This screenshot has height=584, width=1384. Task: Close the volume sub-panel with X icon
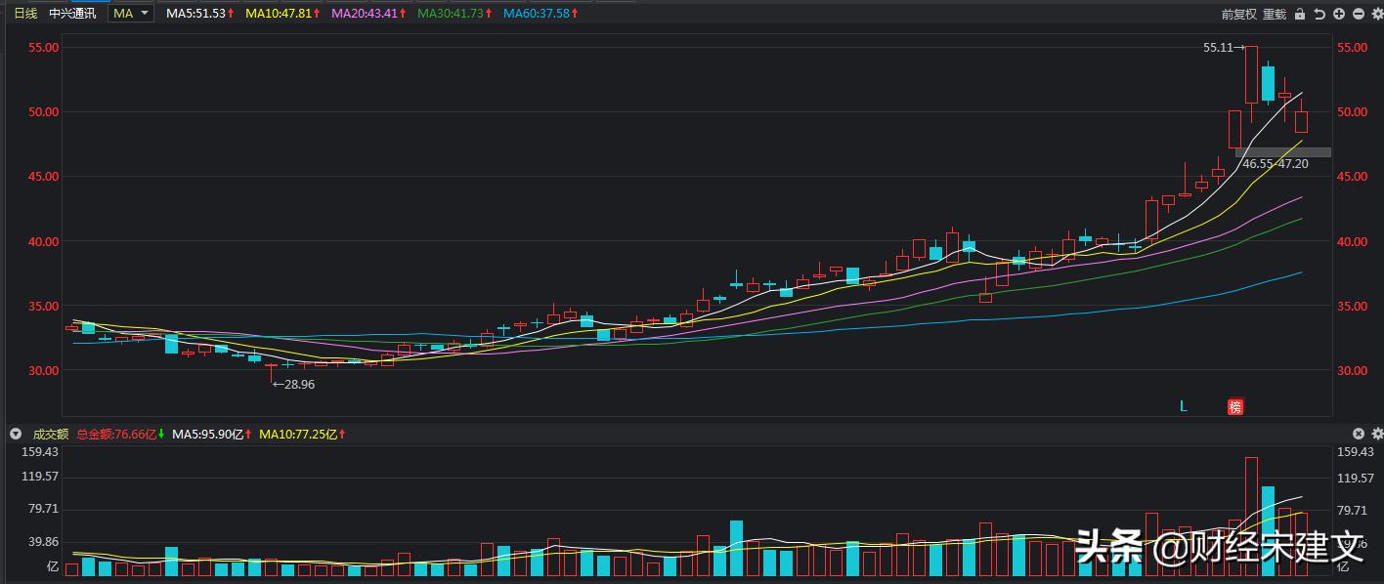[1359, 434]
